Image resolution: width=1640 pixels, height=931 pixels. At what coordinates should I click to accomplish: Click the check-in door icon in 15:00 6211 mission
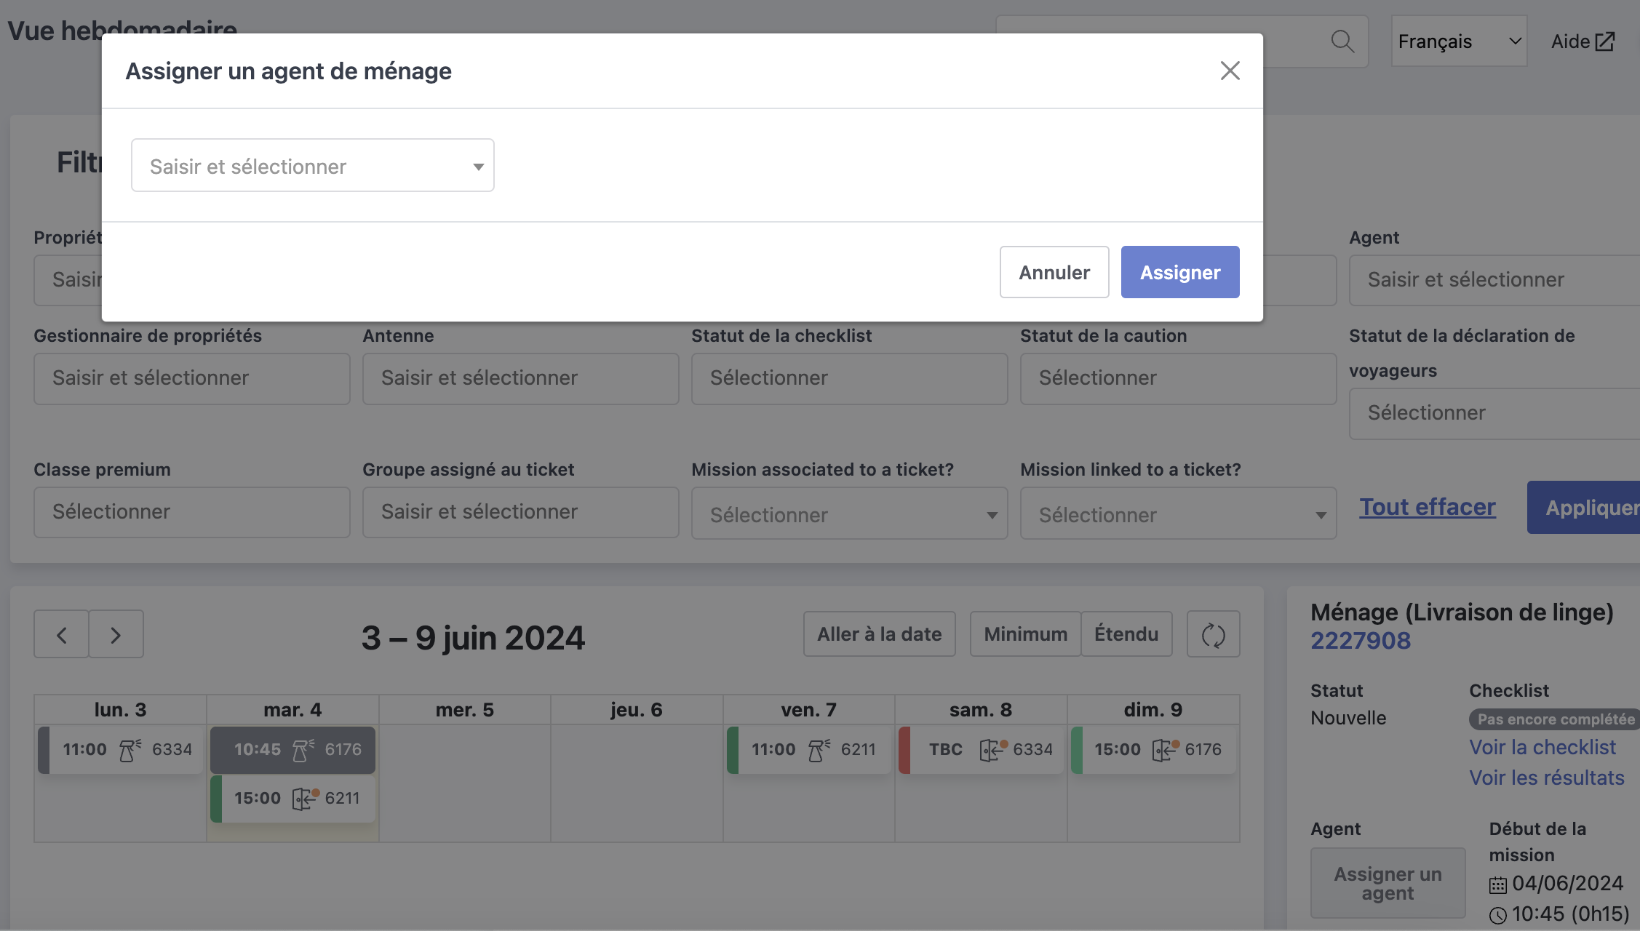[305, 799]
